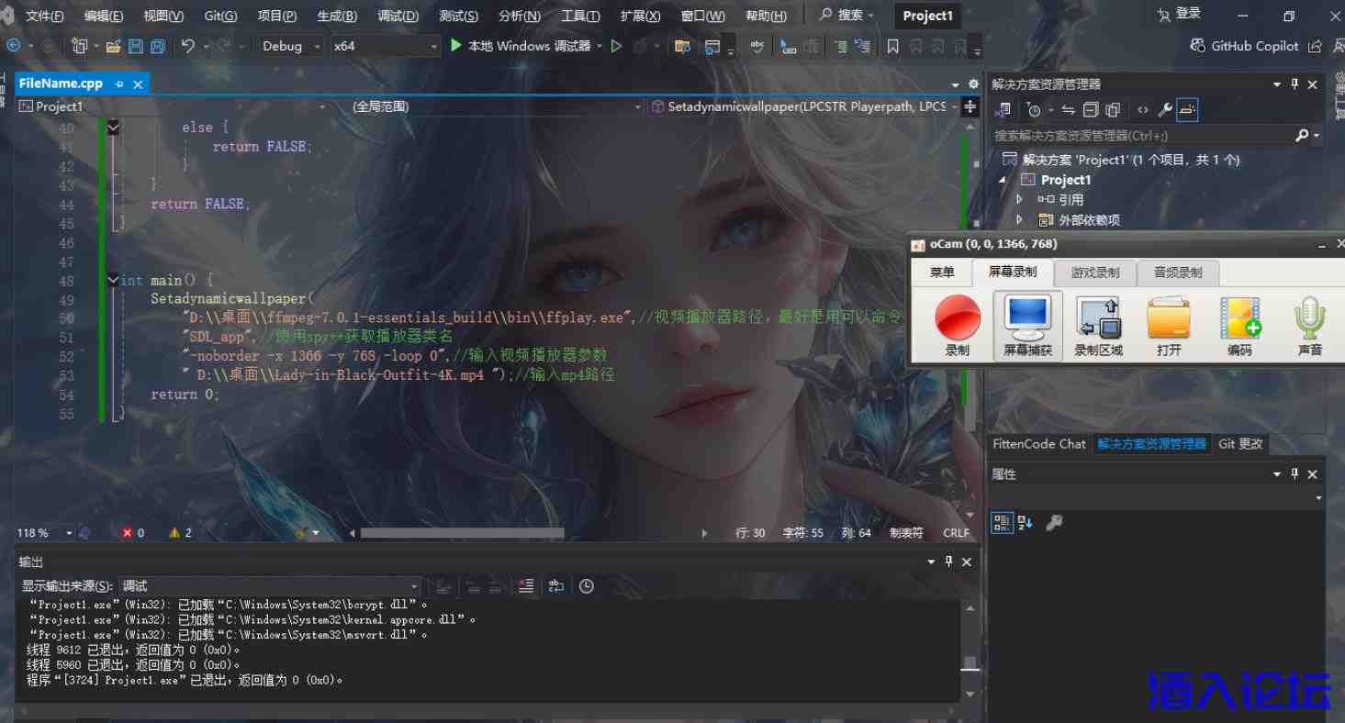Expand the 外部依赖项 tree node
1345x723 pixels.
[1019, 220]
